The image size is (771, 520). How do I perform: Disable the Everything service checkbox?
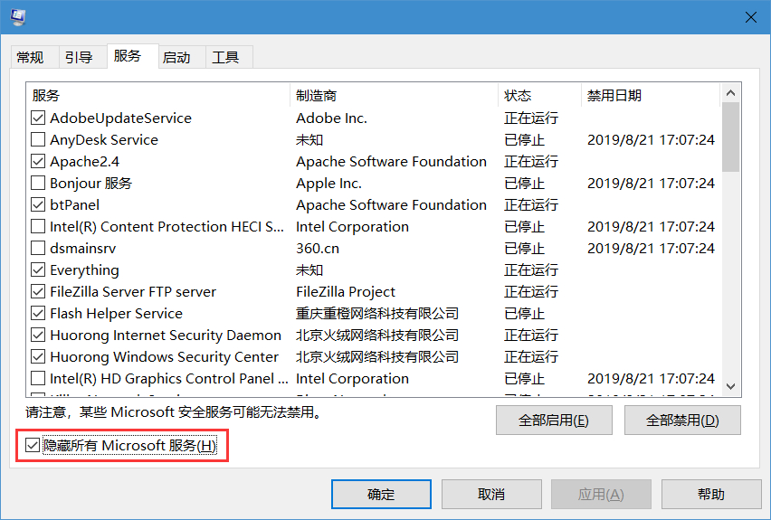click(38, 270)
